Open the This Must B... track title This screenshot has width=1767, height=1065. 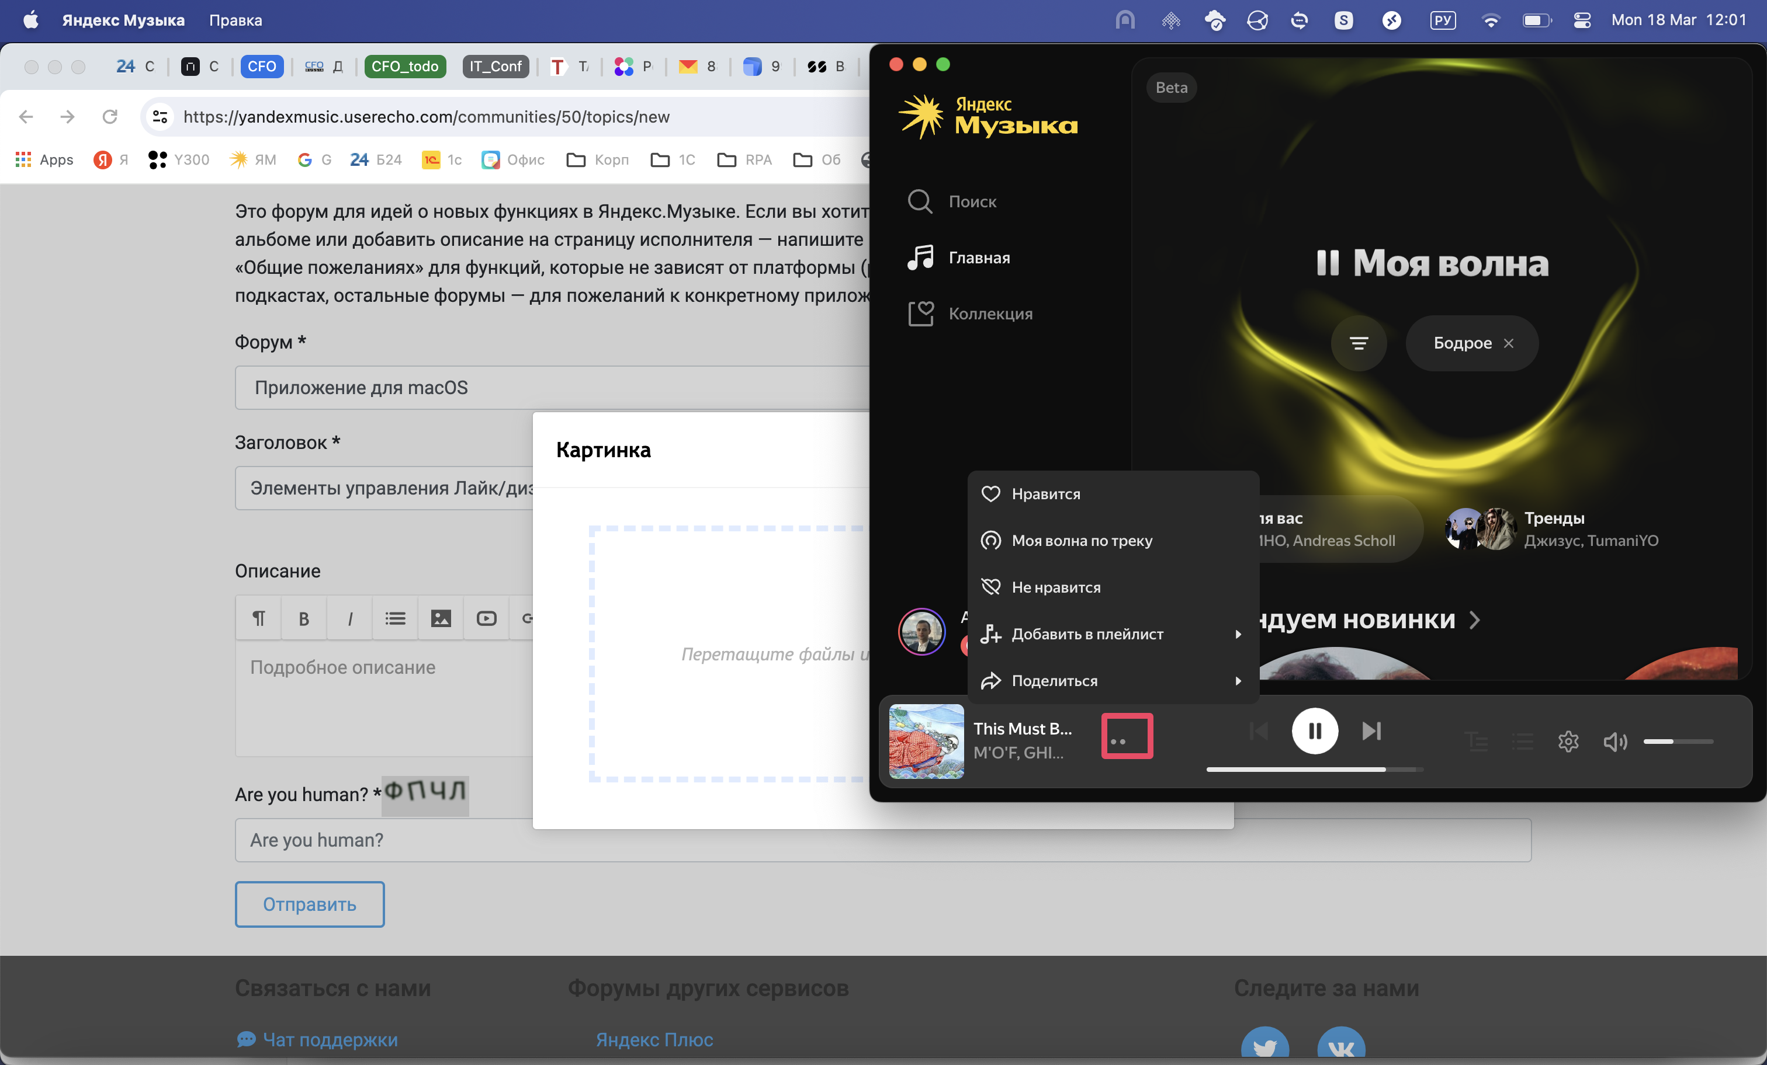[1023, 729]
